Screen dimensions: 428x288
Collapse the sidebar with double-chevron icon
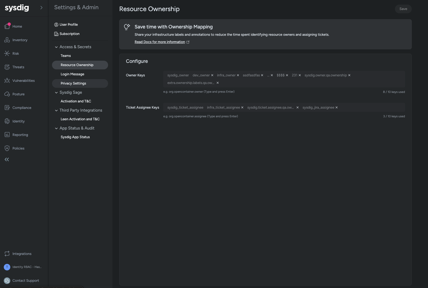[x=7, y=160]
